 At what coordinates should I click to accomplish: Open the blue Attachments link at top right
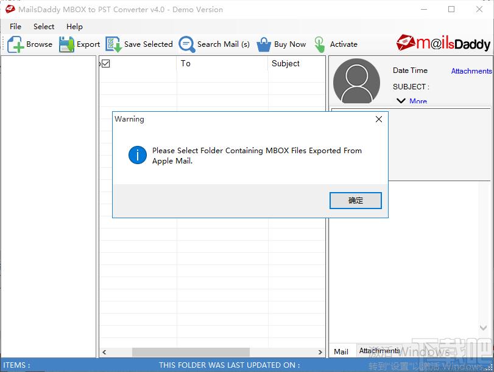[x=471, y=71]
